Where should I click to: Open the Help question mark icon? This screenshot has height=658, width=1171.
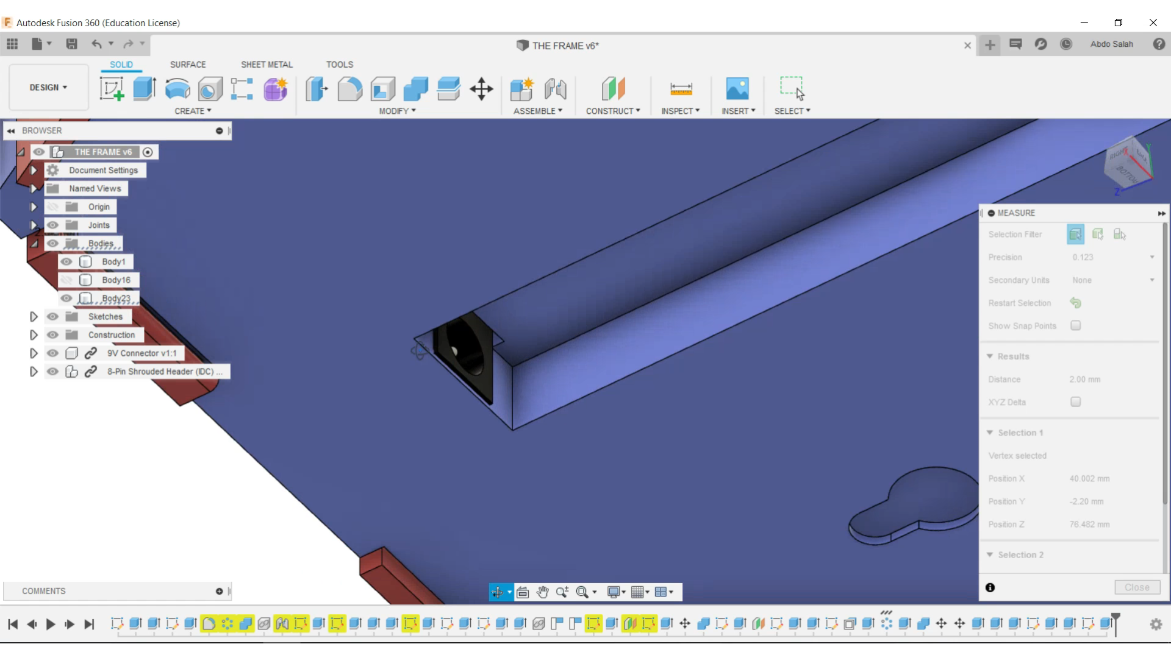click(x=1159, y=44)
